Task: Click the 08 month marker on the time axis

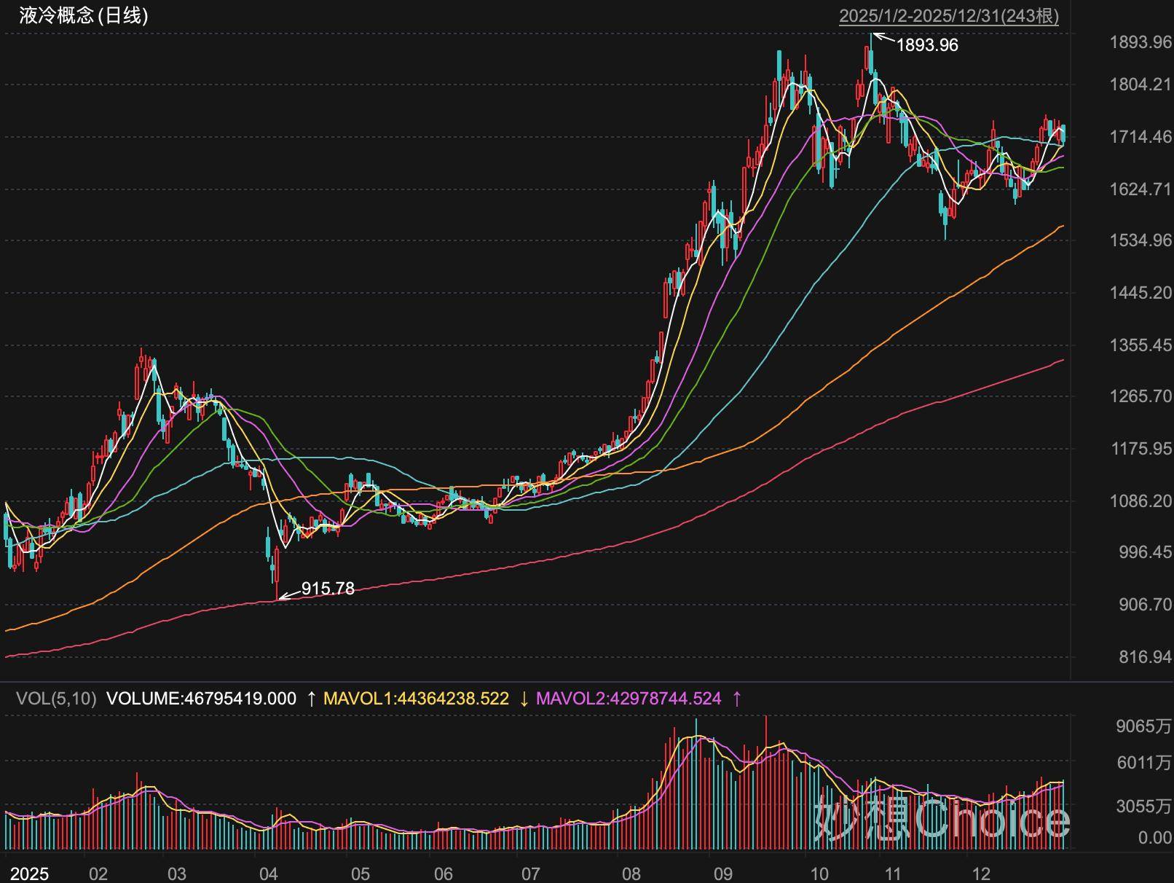Action: [x=631, y=874]
